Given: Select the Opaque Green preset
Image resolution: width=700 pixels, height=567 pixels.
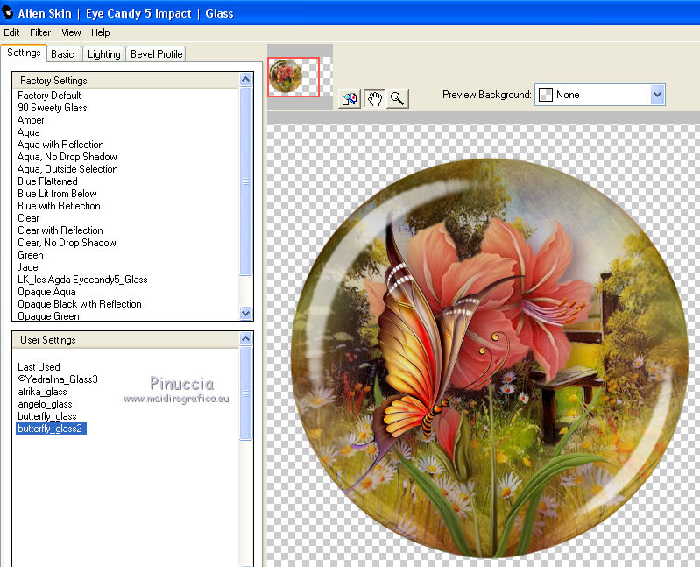Looking at the screenshot, I should point(48,316).
